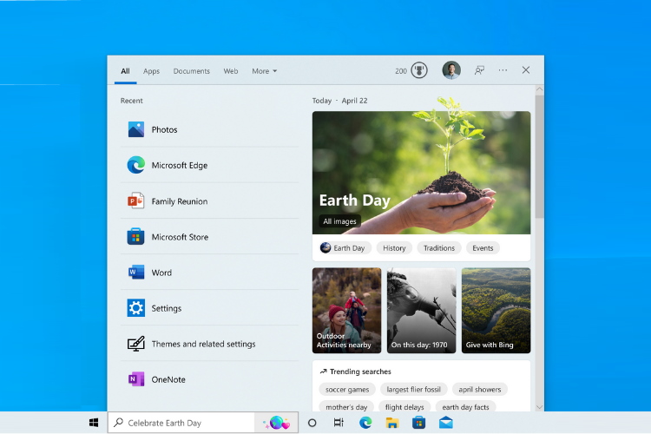
Task: Click the Recent heading
Action: 132,101
